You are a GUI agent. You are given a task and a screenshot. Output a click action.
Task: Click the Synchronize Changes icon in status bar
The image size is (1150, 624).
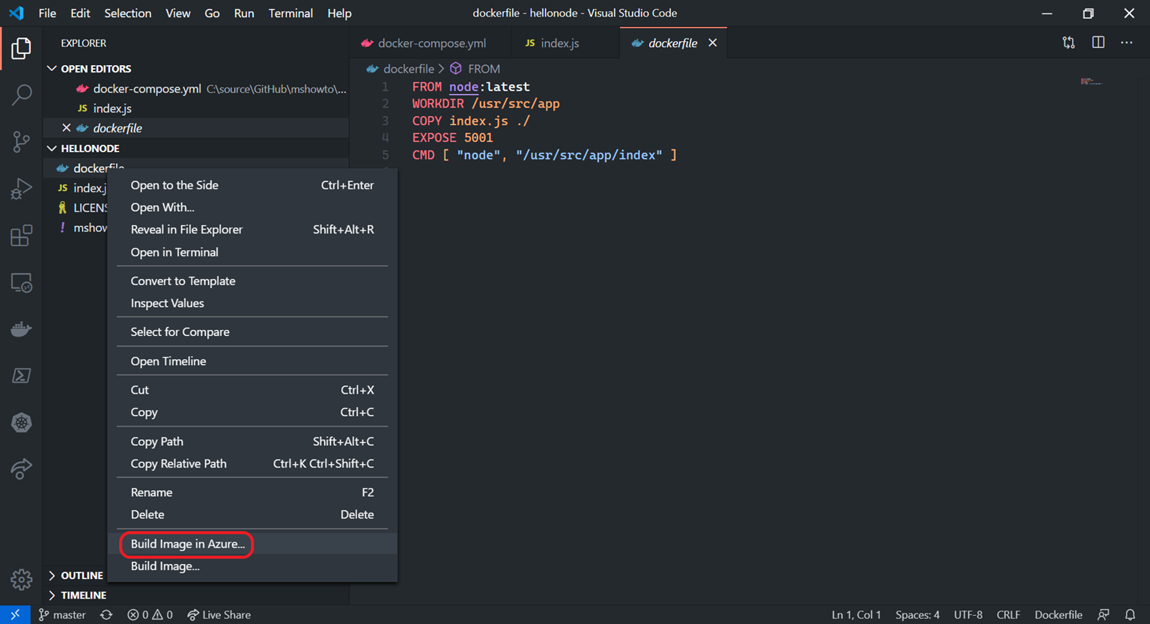(x=106, y=614)
